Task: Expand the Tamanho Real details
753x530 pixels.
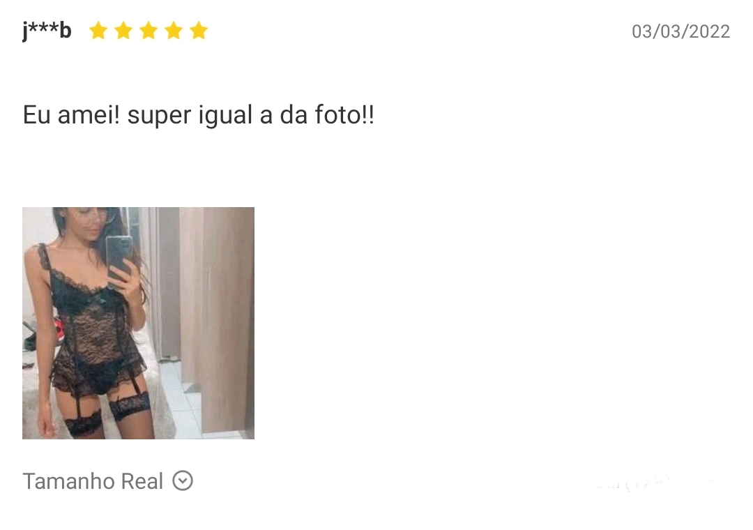Action: pos(107,481)
